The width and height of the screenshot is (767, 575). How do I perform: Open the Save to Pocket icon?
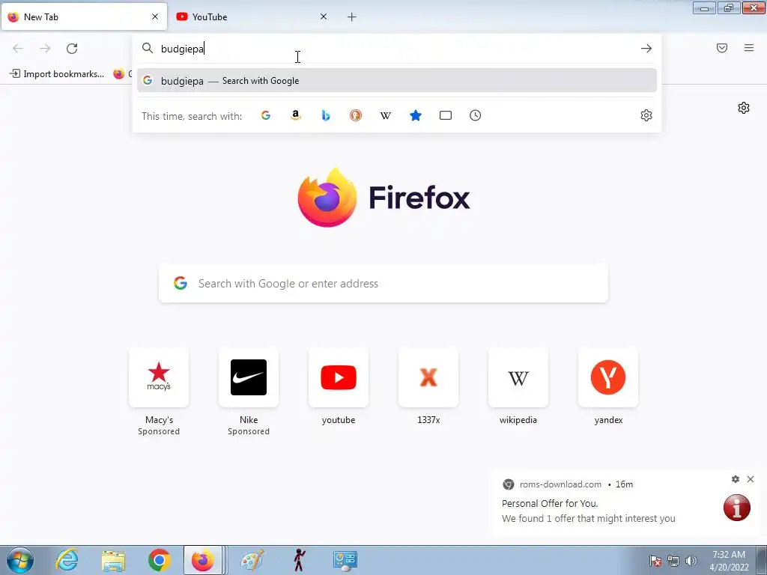tap(721, 48)
